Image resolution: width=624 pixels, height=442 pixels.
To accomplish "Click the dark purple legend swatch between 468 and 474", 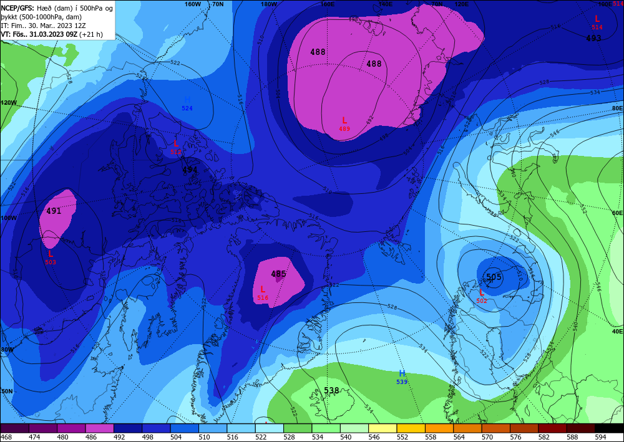I will coord(43,428).
